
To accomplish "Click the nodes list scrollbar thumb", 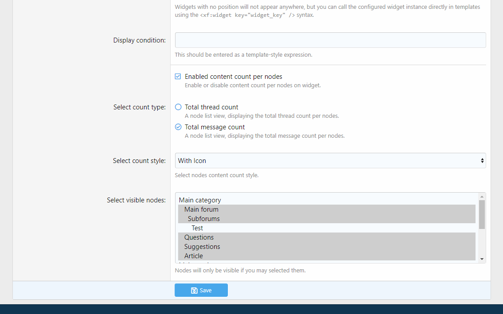I will [482, 214].
